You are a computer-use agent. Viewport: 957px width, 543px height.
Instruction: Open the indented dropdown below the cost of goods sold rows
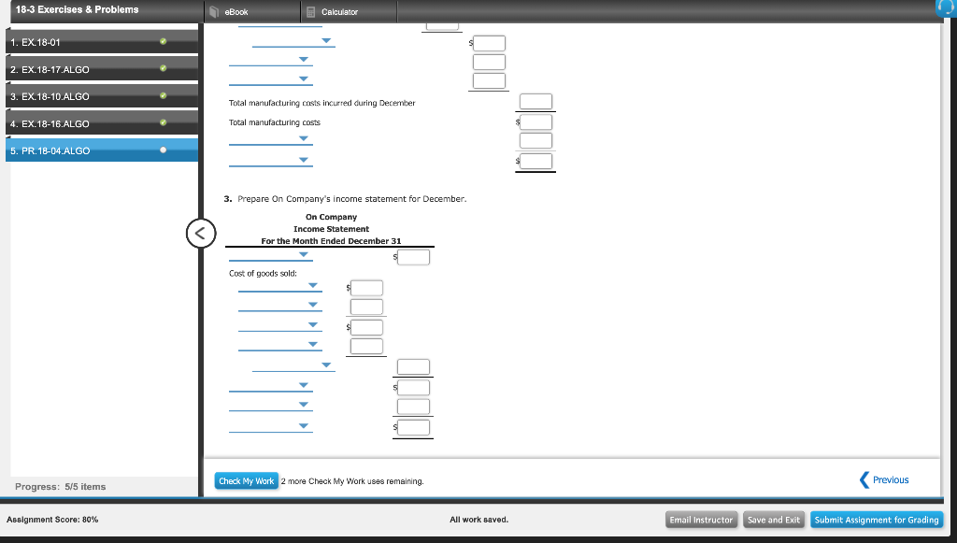click(x=293, y=365)
